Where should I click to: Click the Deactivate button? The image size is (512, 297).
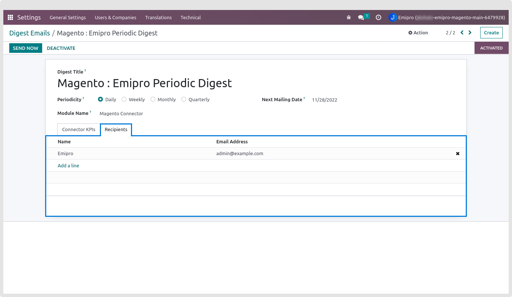tap(61, 48)
